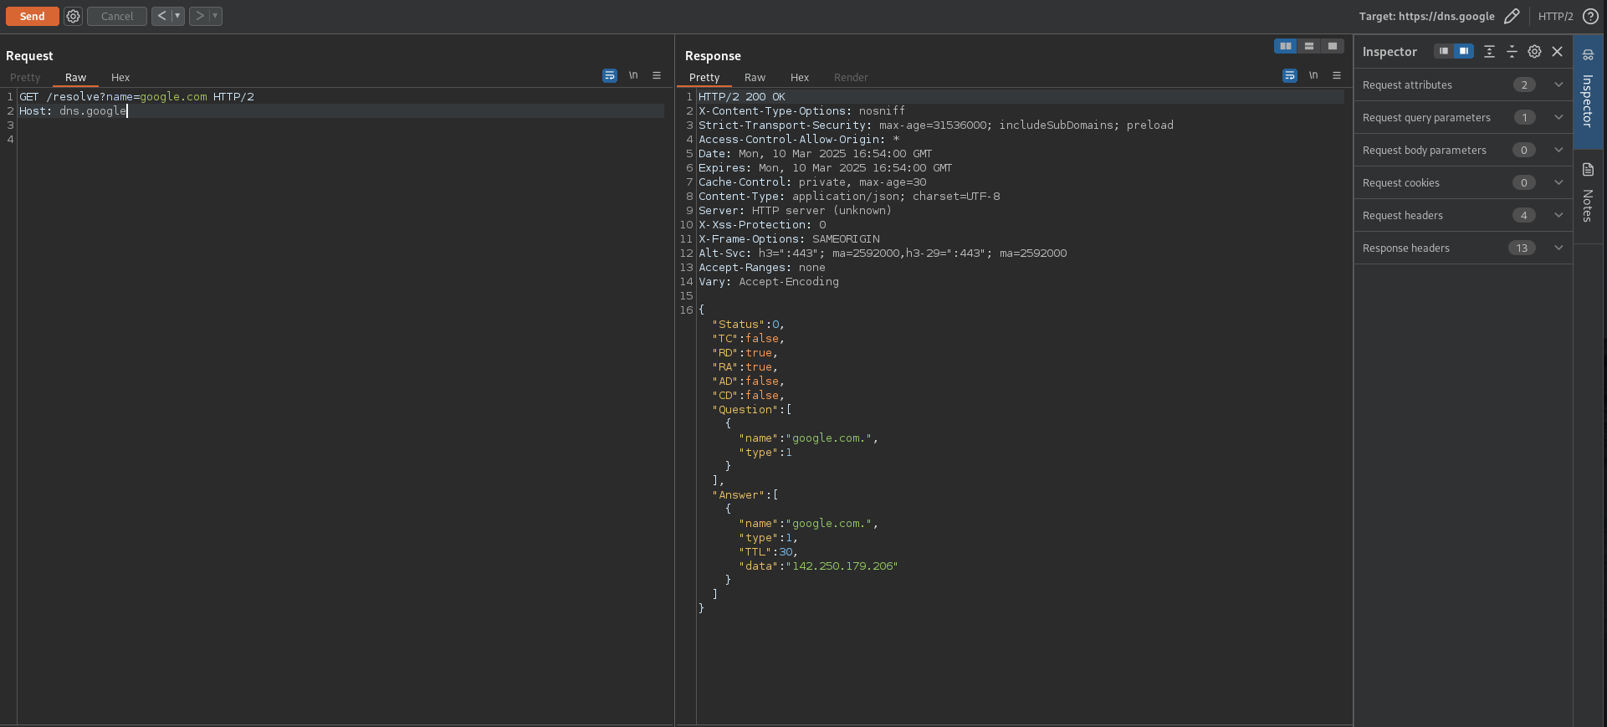
Task: Open the Response pane hamburger menu
Action: coord(1337,76)
